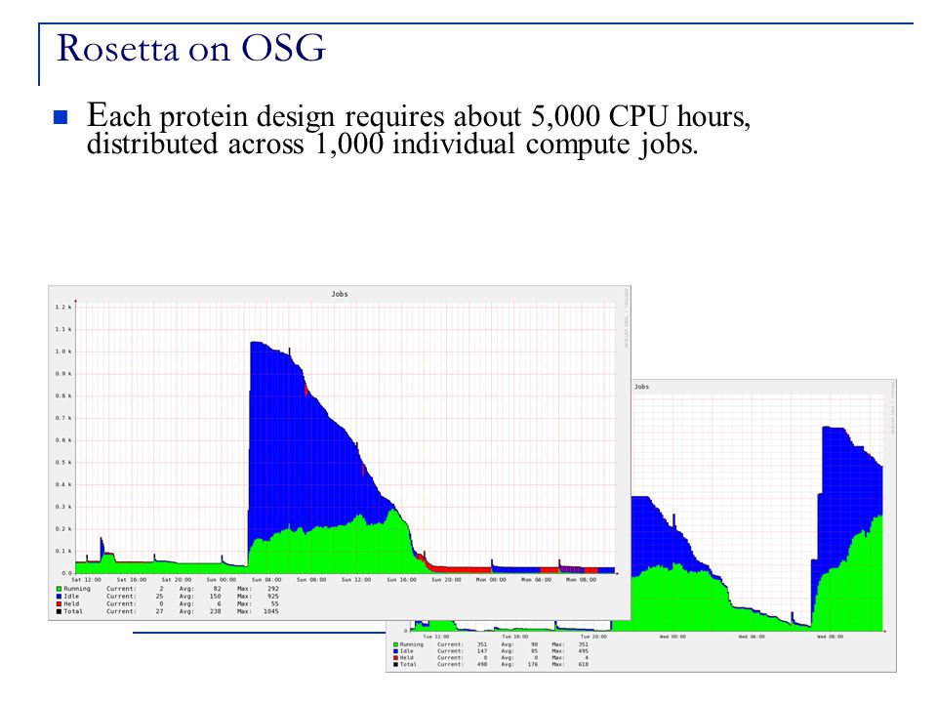Click the 'Wed 00:00' x-axis label in the rear chart
Image resolution: width=937 pixels, height=703 pixels.
pos(672,637)
